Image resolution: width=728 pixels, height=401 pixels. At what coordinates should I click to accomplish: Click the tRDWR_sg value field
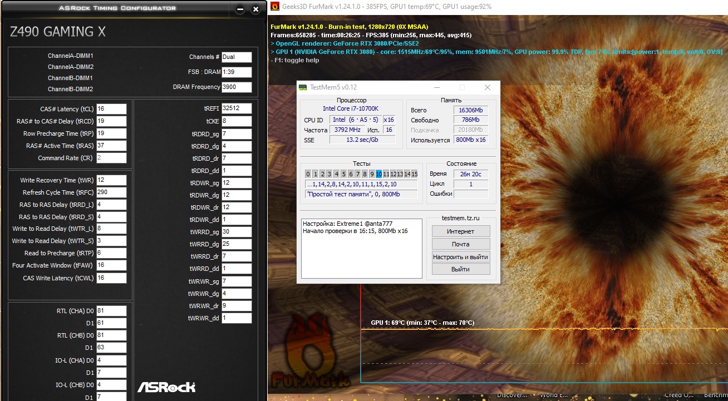pyautogui.click(x=237, y=183)
